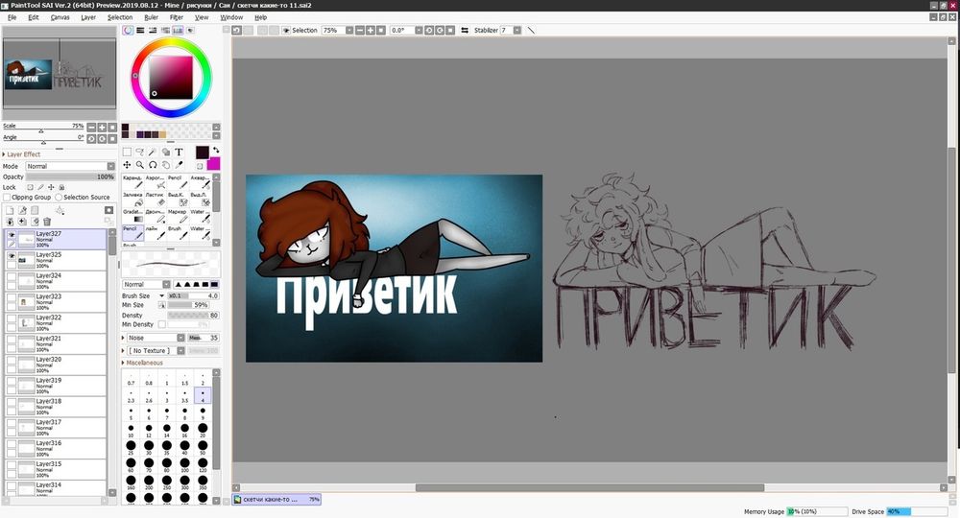Flip the canvas view horizontally
This screenshot has width=960, height=518.
[x=465, y=30]
